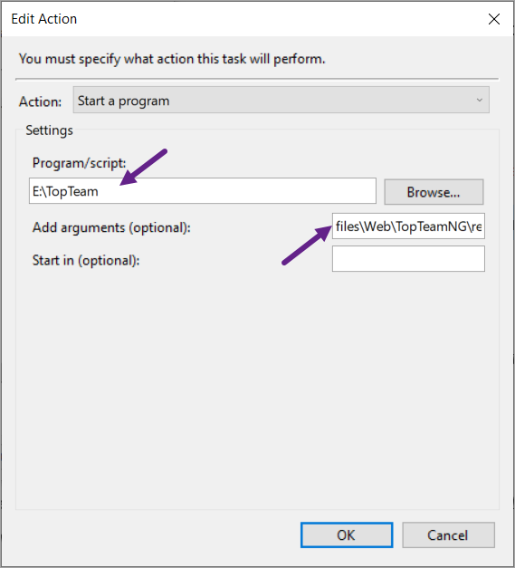Click the purple arrow pointing at arguments field
The height and width of the screenshot is (568, 515).
click(307, 245)
